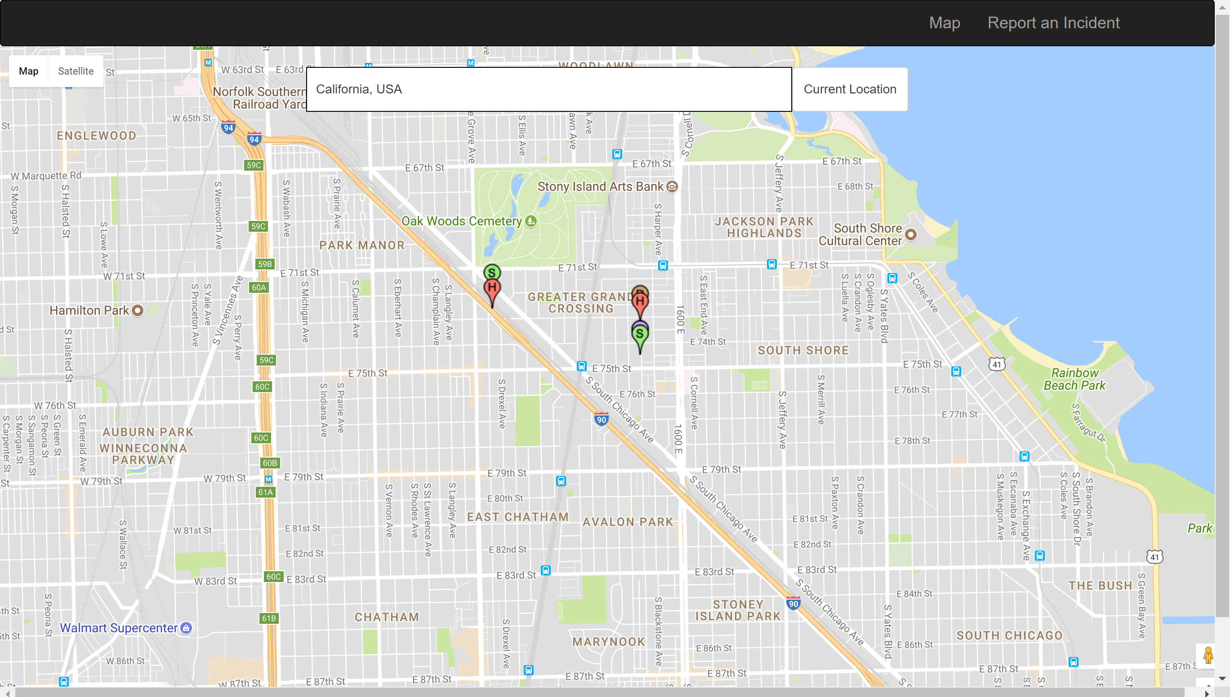Click the green S marker below the purple pin
This screenshot has width=1230, height=697.
pyautogui.click(x=640, y=335)
